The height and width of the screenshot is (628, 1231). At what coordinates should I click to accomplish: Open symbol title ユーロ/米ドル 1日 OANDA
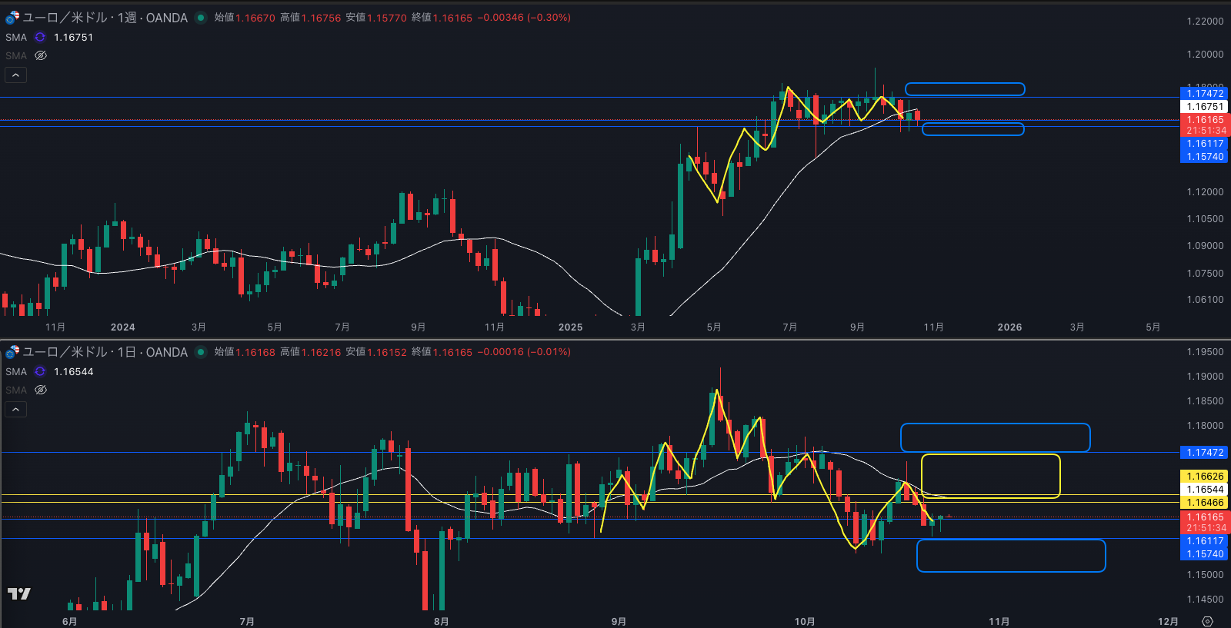[x=105, y=352]
